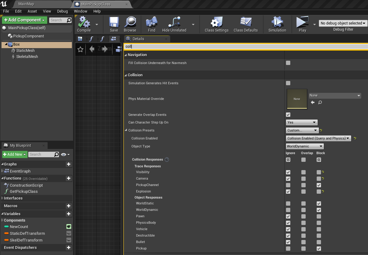
Task: Click the Phys Material Override None thumbnail
Action: coord(297,99)
